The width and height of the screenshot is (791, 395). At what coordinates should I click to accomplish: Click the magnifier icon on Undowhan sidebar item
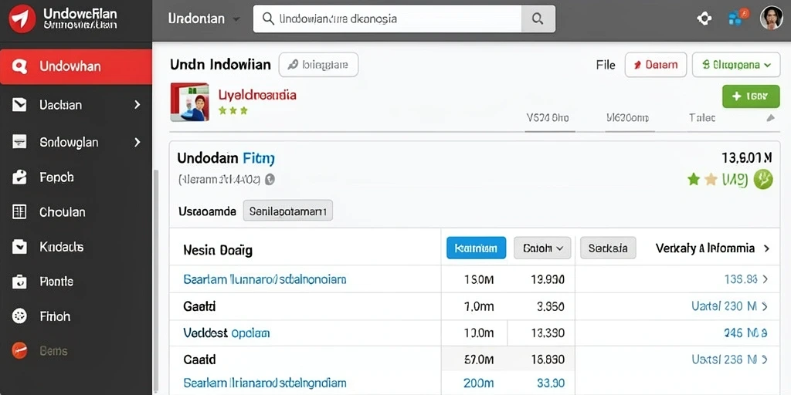(19, 66)
